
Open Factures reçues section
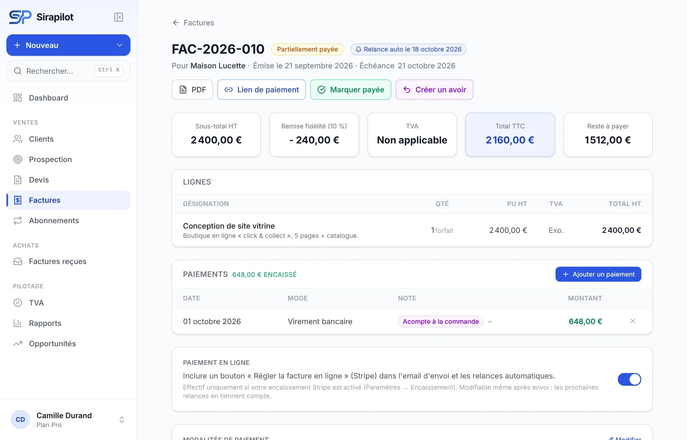tap(68, 261)
